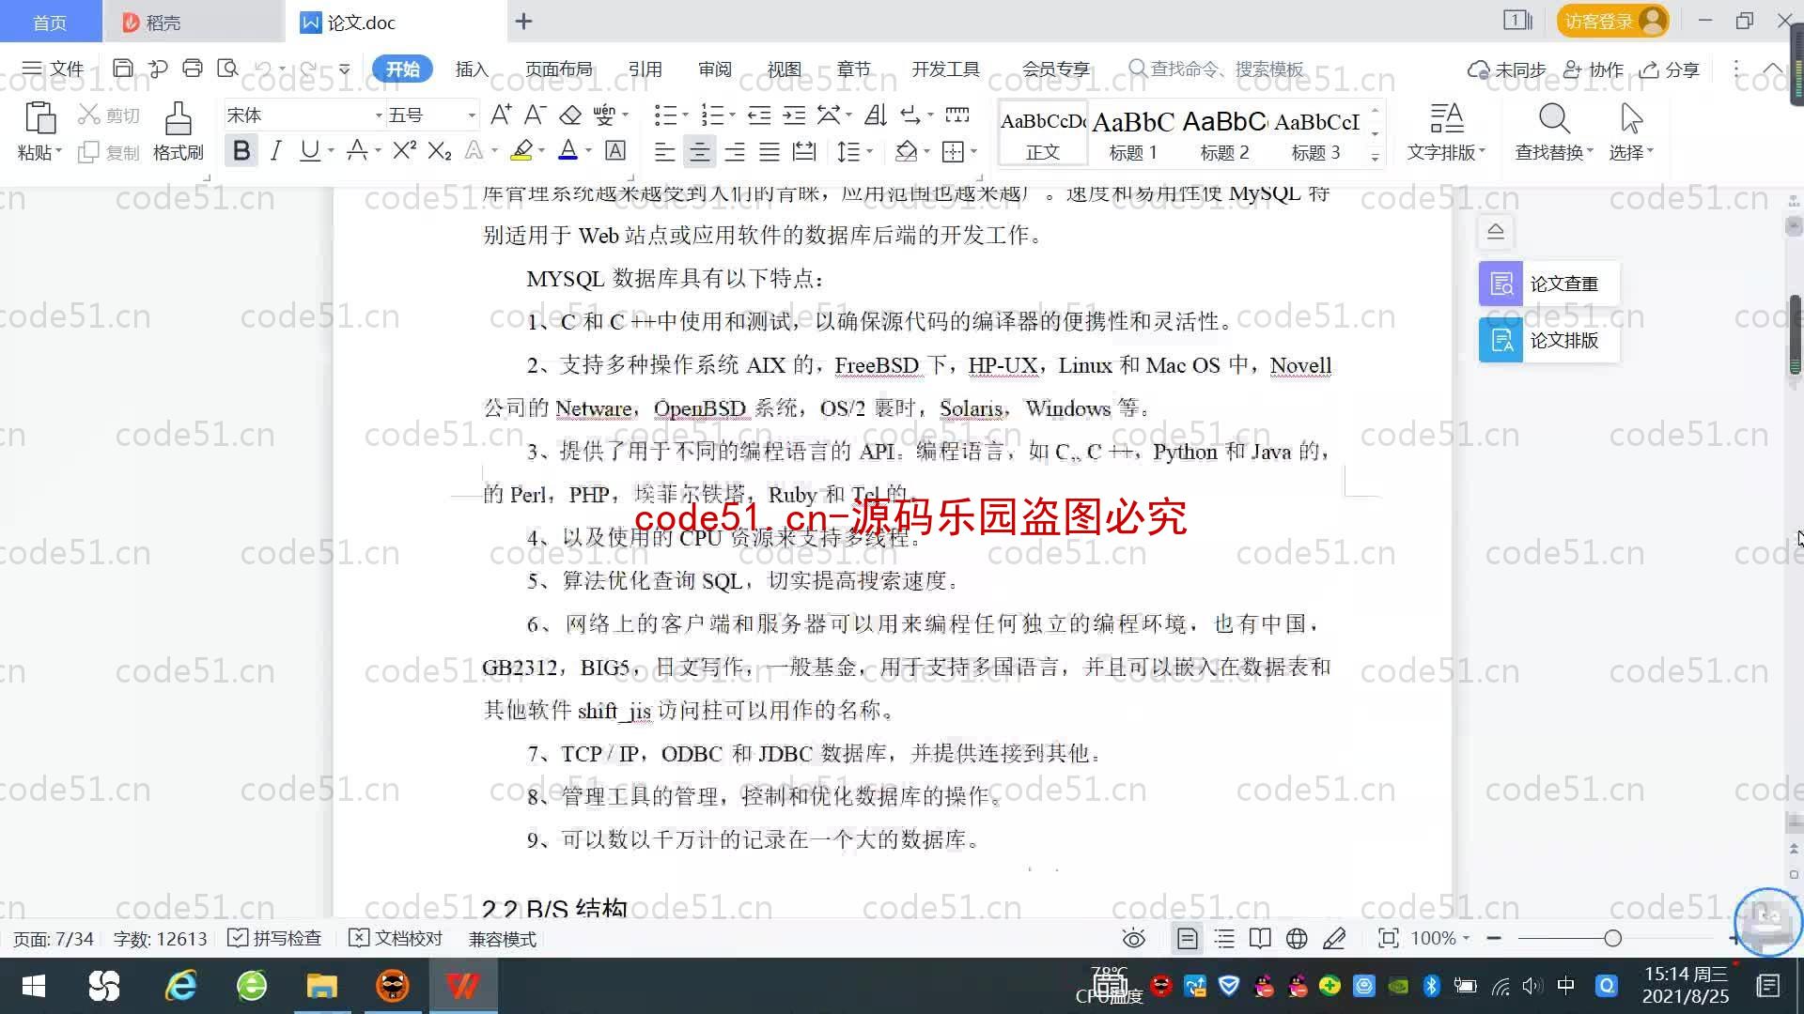Viewport: 1804px width, 1014px height.
Task: Expand the highlight color dropdown arrow
Action: [541, 150]
